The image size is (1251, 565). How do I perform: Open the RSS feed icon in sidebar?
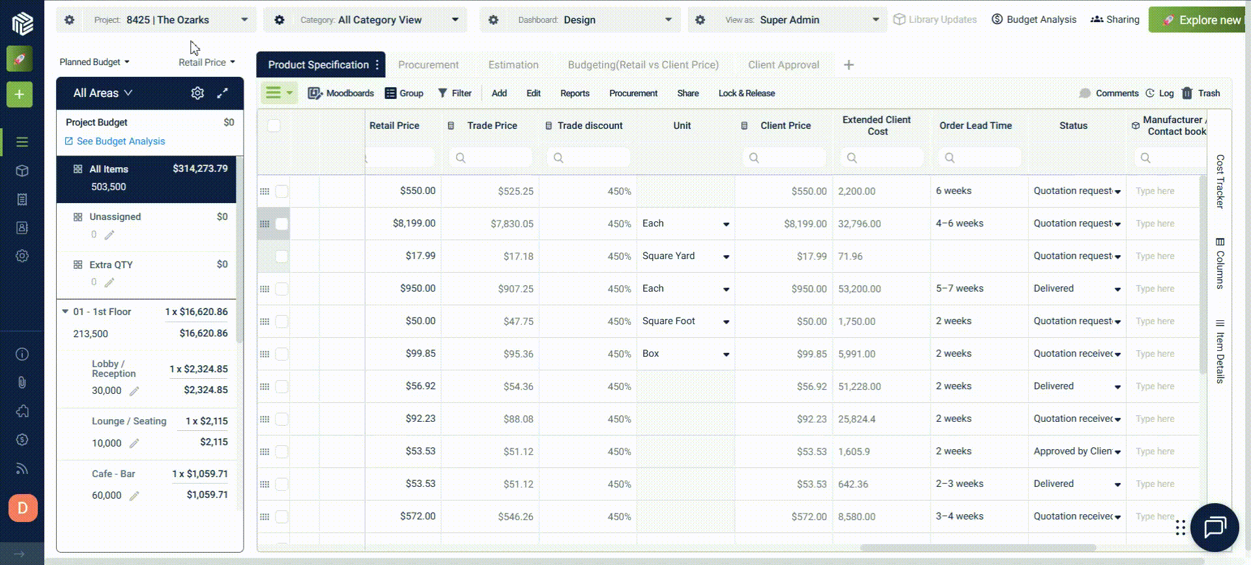coord(22,468)
